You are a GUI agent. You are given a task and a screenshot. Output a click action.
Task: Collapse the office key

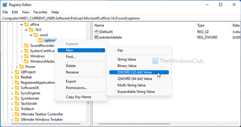coord(21,24)
